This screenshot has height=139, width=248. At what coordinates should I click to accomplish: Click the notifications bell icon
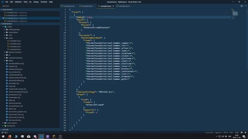click(245, 132)
